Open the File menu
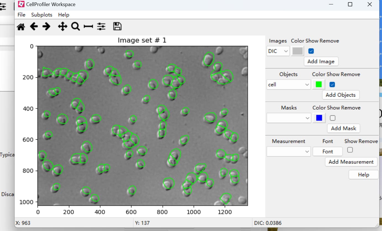Image resolution: width=382 pixels, height=231 pixels. [21, 15]
